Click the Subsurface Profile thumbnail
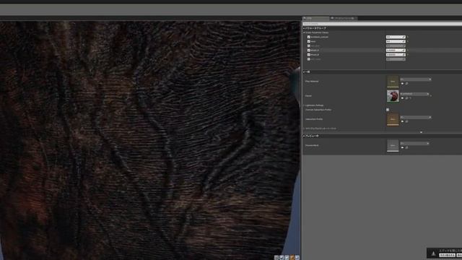 click(x=393, y=119)
